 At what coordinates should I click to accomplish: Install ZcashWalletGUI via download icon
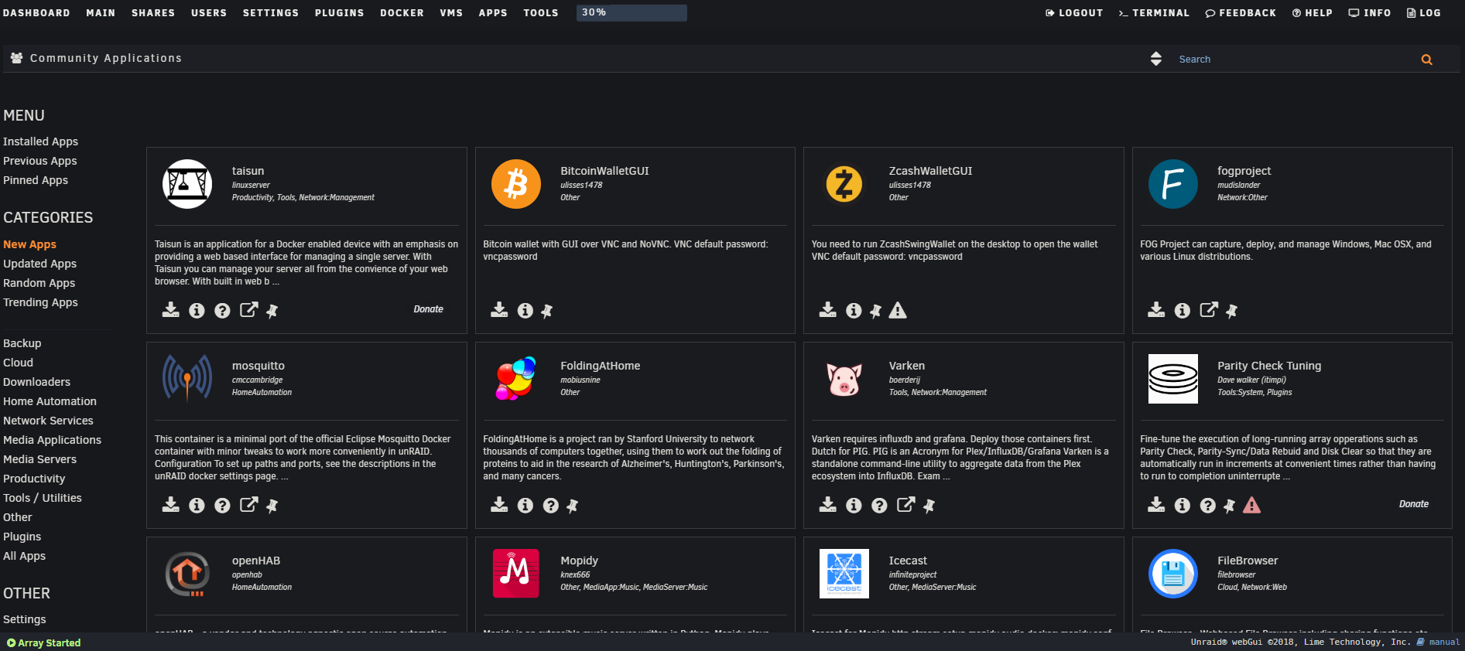[828, 310]
